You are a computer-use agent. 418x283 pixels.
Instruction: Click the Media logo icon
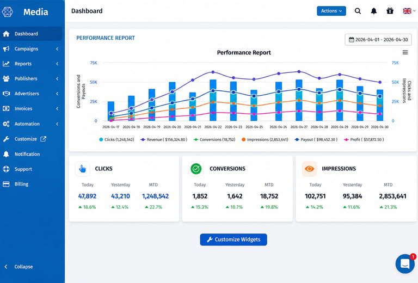[7, 12]
